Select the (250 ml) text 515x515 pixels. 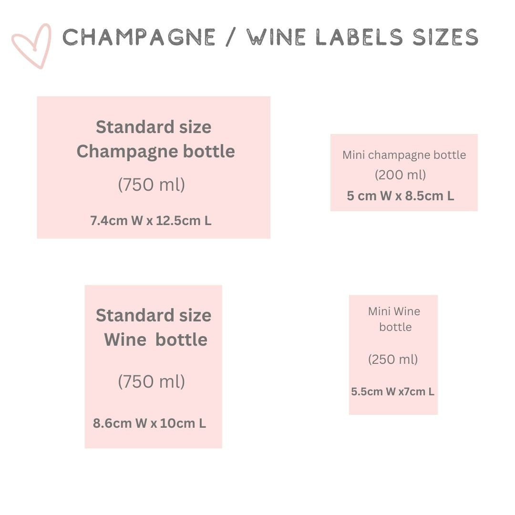[x=393, y=360]
